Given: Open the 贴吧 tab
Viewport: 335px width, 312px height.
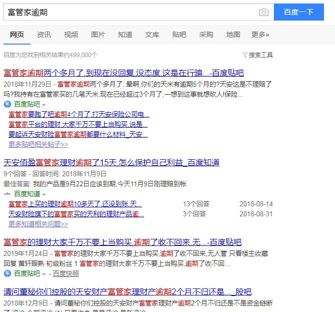Looking at the screenshot, I should (x=179, y=35).
